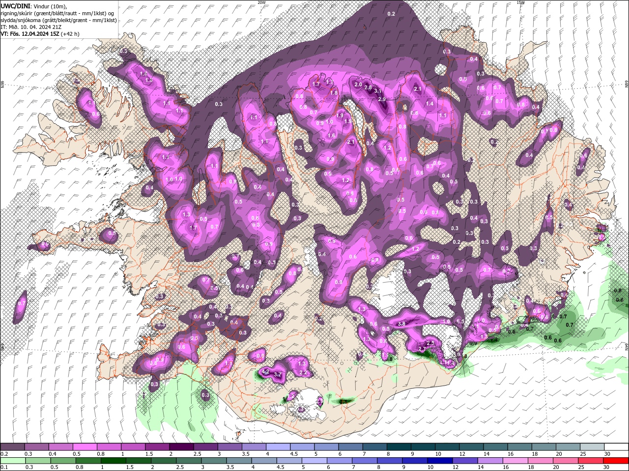Pick the pale grey 25 swatch in the top legend row
Screen dimensions: 629x471
[x=592, y=447]
